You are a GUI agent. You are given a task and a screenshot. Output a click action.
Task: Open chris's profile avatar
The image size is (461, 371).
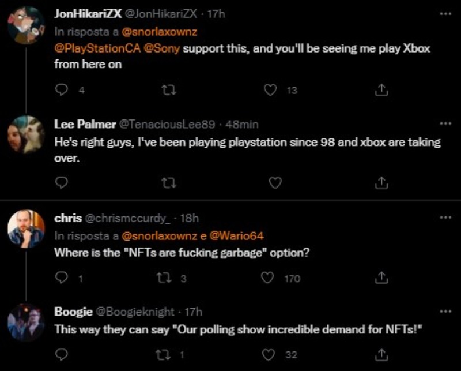tap(26, 228)
